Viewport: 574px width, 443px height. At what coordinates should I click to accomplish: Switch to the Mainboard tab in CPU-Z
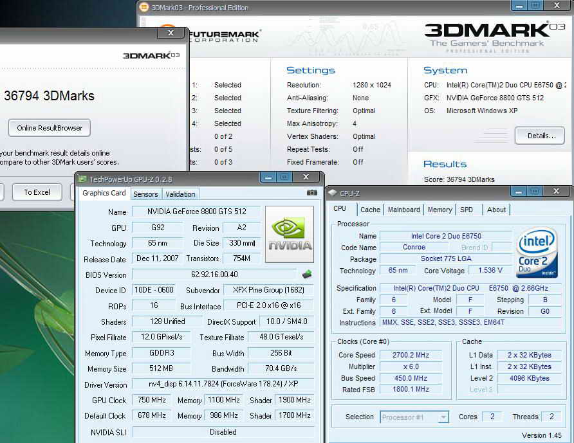(403, 210)
